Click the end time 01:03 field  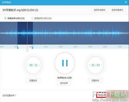(x=95, y=65)
